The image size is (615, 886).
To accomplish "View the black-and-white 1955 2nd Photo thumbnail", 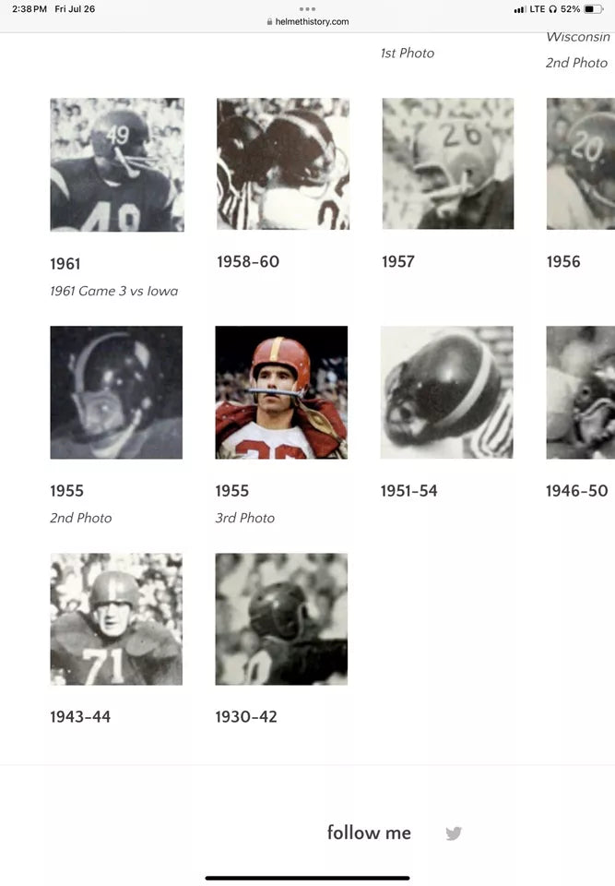I will [x=116, y=392].
